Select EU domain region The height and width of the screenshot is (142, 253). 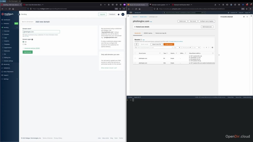tap(23, 44)
